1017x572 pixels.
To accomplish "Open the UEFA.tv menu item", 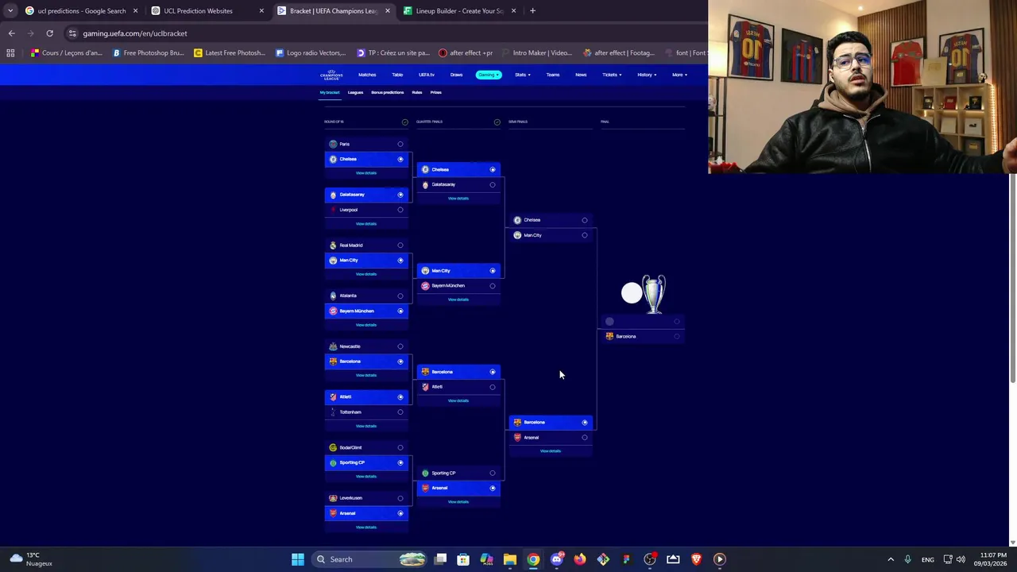I will pyautogui.click(x=427, y=75).
